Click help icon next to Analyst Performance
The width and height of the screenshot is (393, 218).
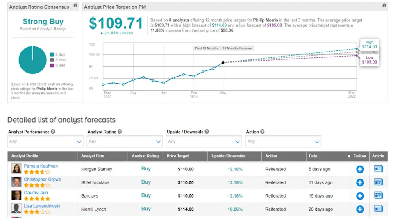pyautogui.click(x=53, y=132)
